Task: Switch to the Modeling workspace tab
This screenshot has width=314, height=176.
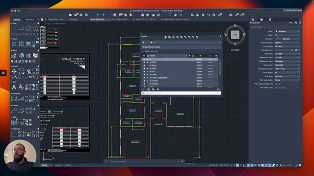Action: pyautogui.click(x=29, y=20)
